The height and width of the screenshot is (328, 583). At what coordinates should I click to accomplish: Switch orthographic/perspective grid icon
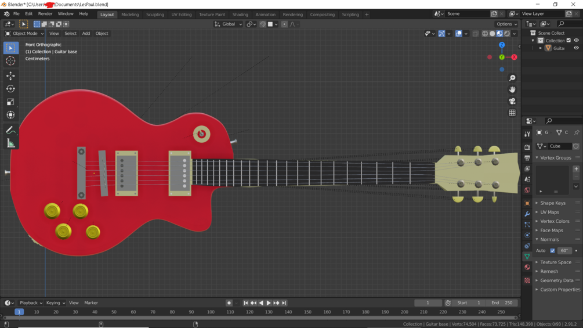pos(512,113)
